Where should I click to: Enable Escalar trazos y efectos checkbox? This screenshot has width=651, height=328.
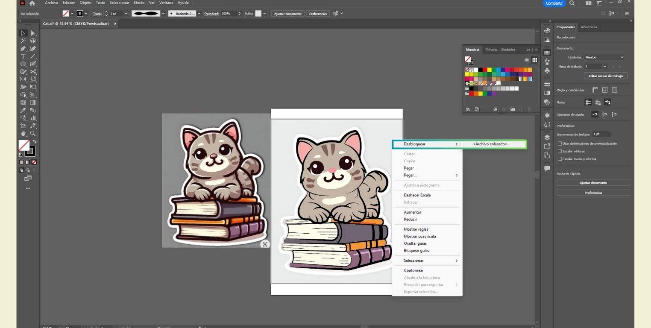click(560, 159)
